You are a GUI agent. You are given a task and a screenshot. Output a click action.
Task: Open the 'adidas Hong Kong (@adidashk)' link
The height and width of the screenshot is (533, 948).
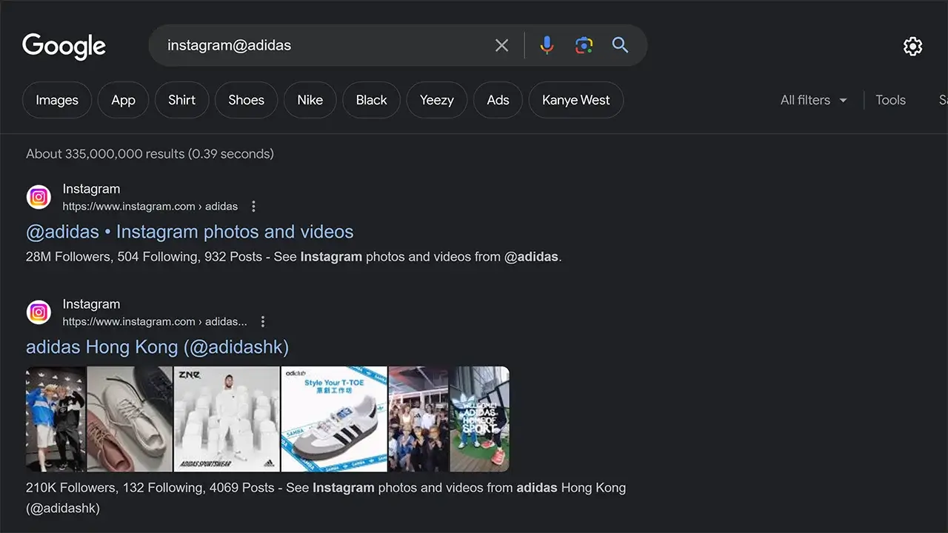click(x=157, y=346)
